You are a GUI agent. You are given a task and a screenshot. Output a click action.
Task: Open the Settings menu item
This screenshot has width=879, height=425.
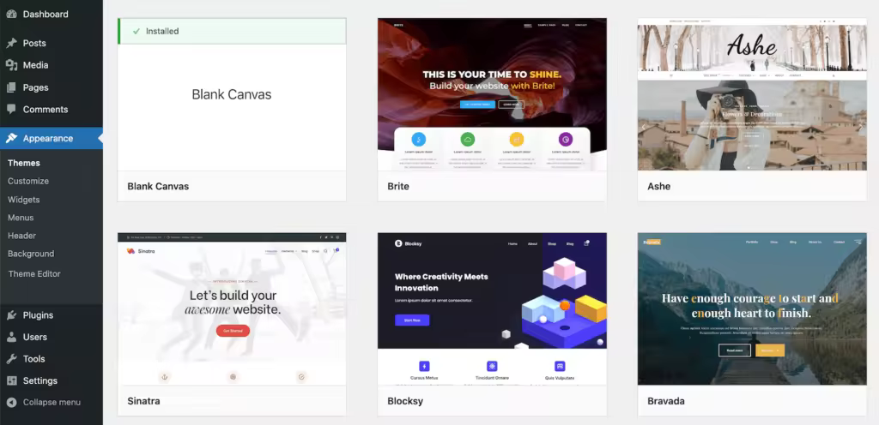(52, 380)
